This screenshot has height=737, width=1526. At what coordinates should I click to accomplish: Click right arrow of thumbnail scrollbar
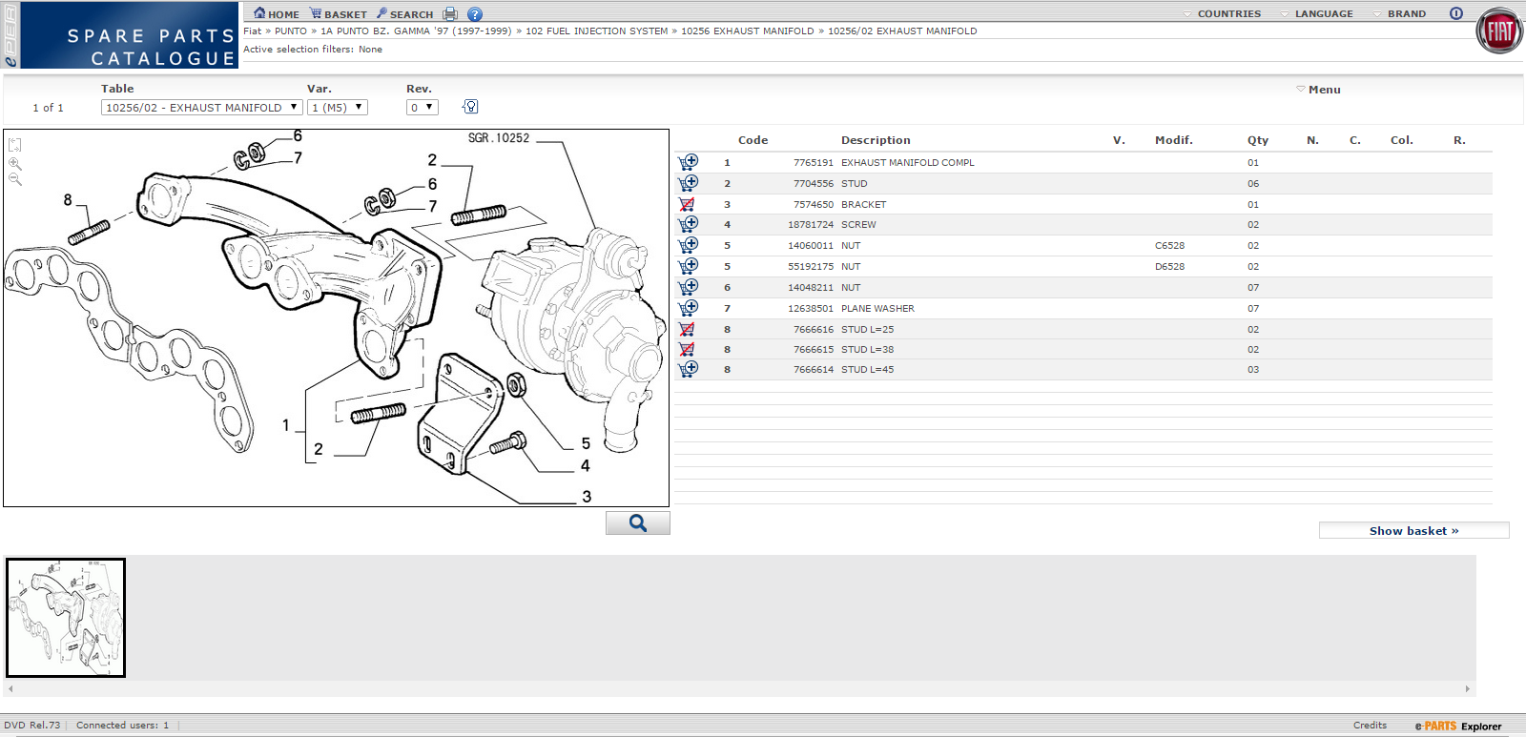point(1468,688)
